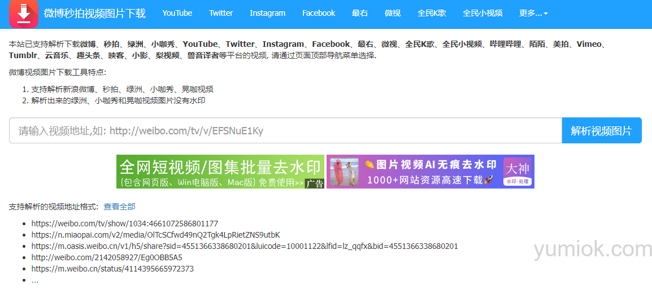
Task: Click the red download logo icon
Action: pos(24,14)
